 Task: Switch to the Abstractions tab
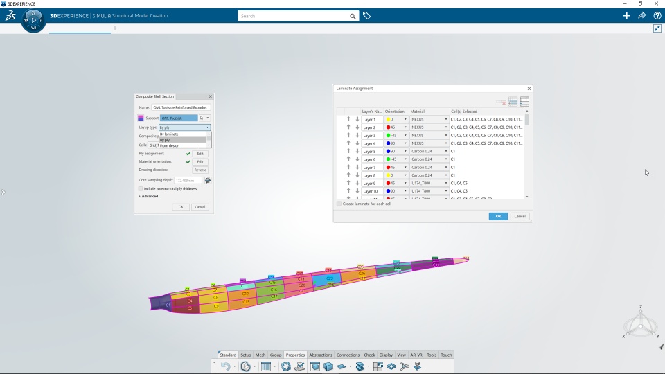[321, 355]
